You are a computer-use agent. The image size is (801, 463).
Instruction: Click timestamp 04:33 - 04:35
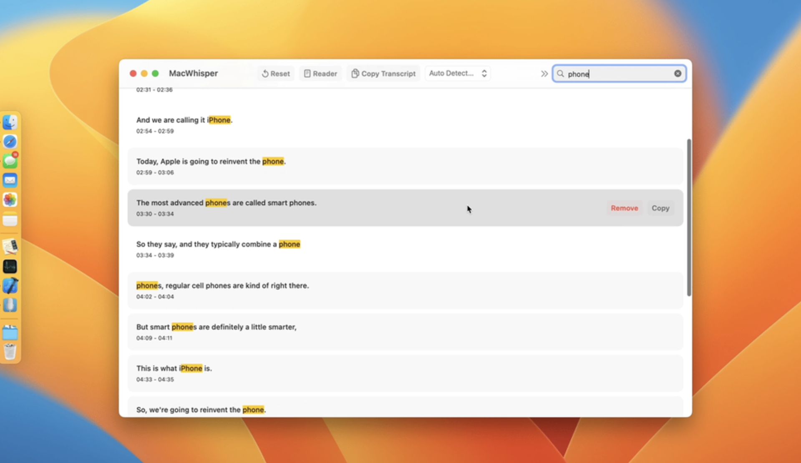coord(155,379)
